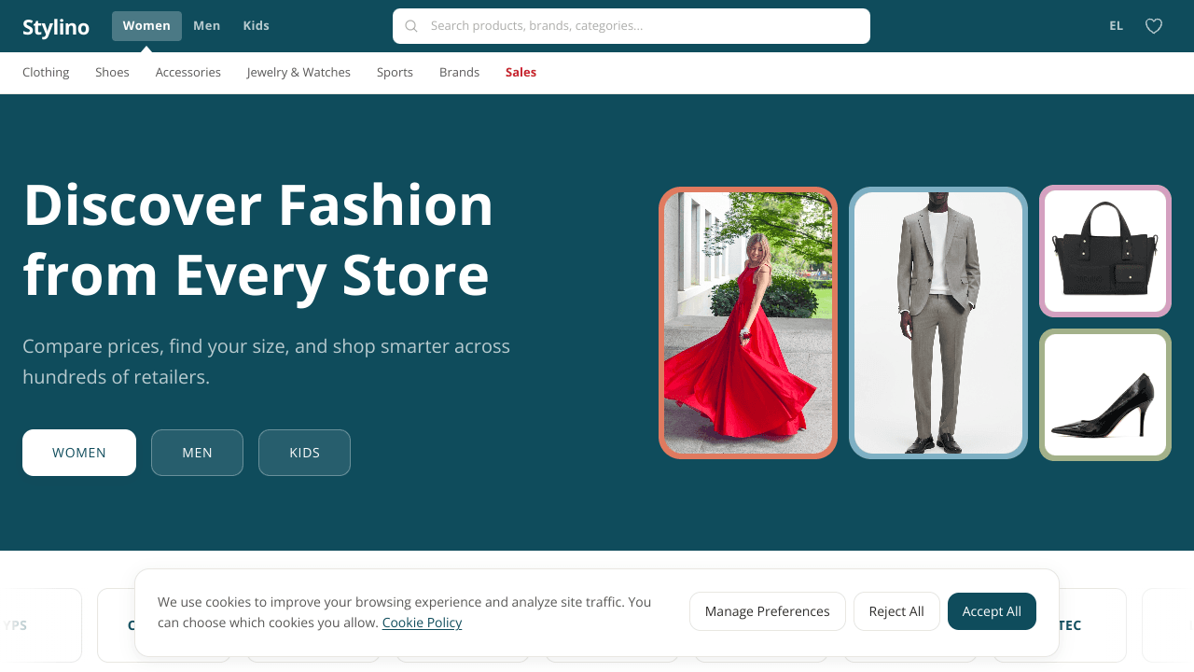The image size is (1194, 672).
Task: Open the Shoes category menu
Action: click(x=112, y=73)
